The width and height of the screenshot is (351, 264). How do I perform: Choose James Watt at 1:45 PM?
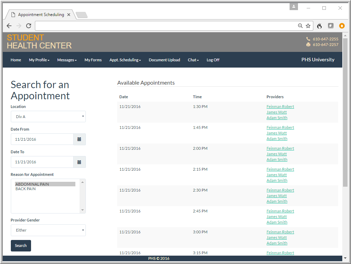pos(276,133)
